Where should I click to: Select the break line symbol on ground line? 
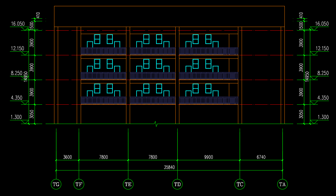point(156,124)
